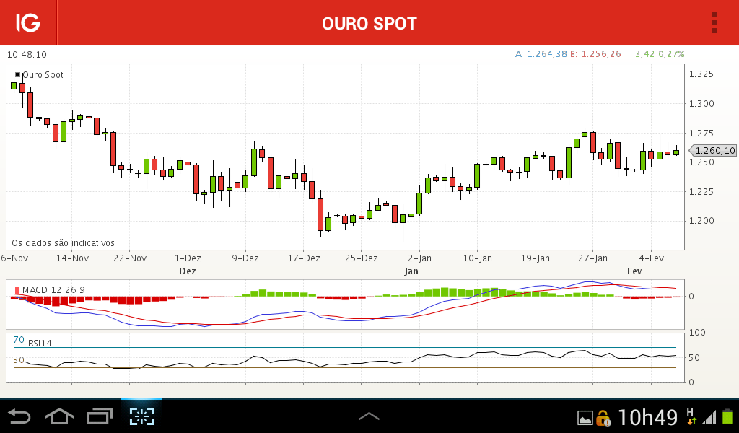Tap the MACD axis 0 label
The width and height of the screenshot is (739, 433).
691,297
